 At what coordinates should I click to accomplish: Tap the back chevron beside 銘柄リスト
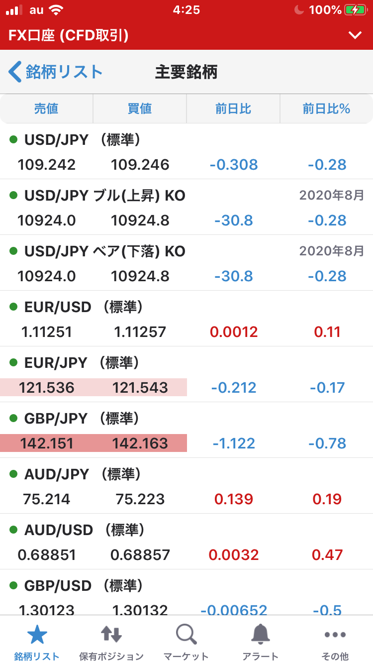(15, 72)
